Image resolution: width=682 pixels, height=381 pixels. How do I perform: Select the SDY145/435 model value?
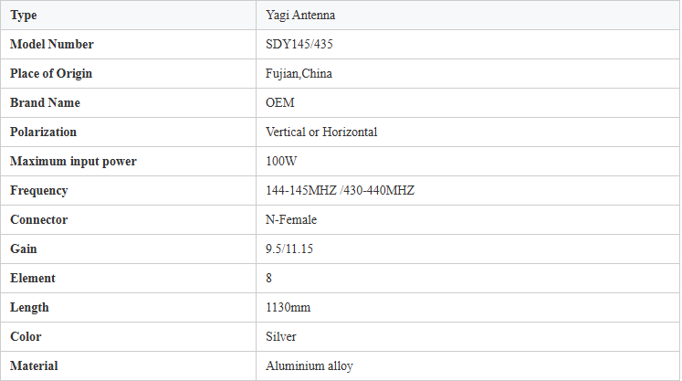pos(299,45)
